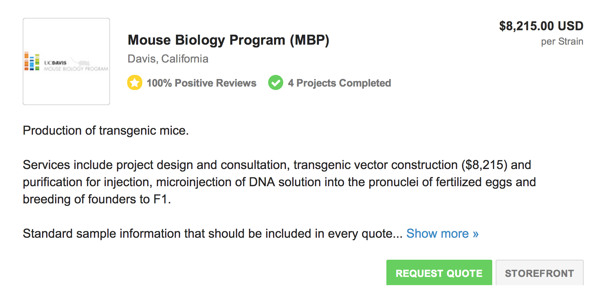Open the Mouse Biology Program (MBP) title

pos(228,40)
